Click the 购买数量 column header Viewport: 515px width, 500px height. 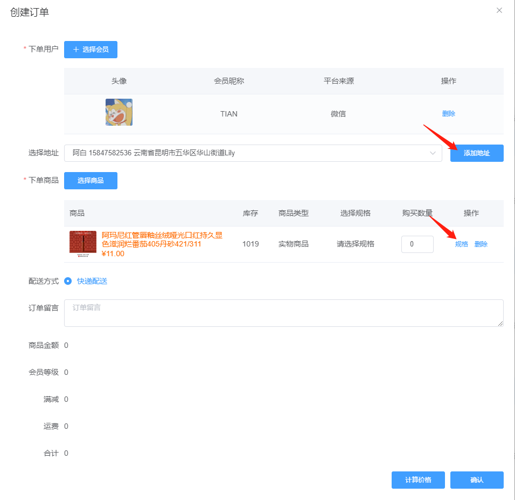[x=417, y=213]
